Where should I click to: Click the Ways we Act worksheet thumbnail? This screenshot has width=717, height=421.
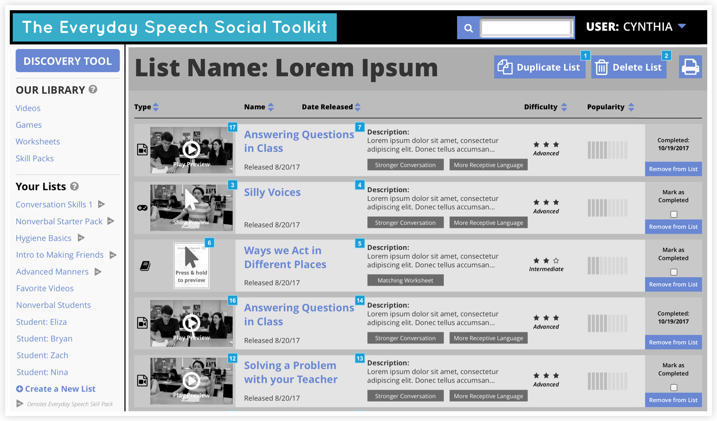(191, 266)
